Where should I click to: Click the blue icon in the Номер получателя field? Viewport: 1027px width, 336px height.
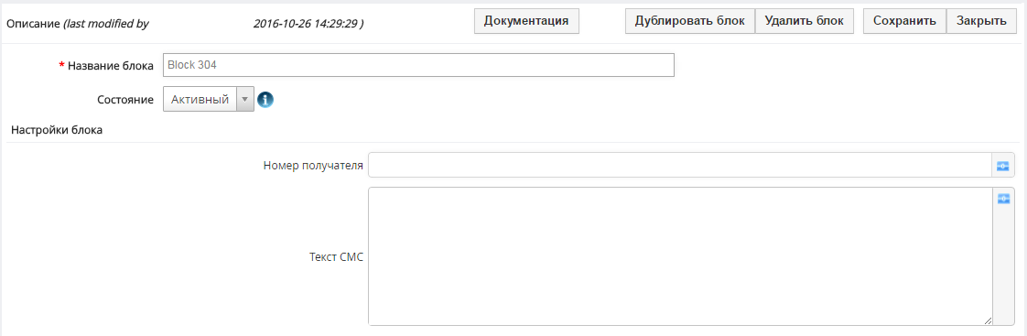point(1003,167)
